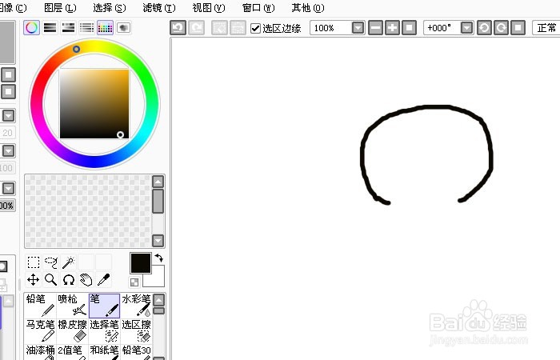
Task: Click the lower square button left of wheel
Action: (8, 92)
